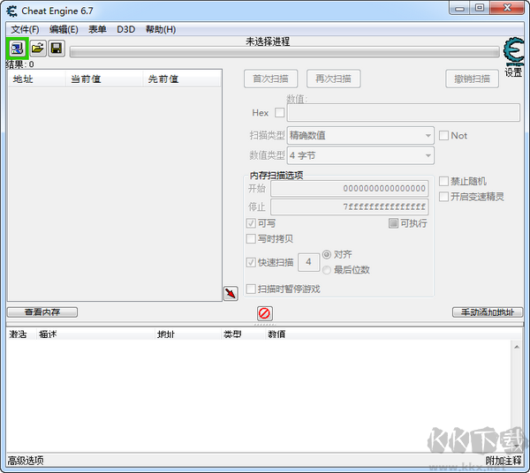530x473 pixels.
Task: Sort results by 先前值 column header
Action: [x=182, y=79]
